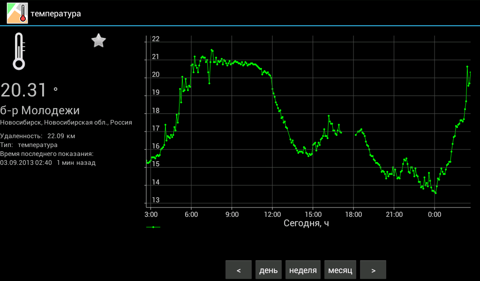480x281 pixels.
Task: Tap the Удаленность: 22.09 км line
Action: [x=37, y=136]
